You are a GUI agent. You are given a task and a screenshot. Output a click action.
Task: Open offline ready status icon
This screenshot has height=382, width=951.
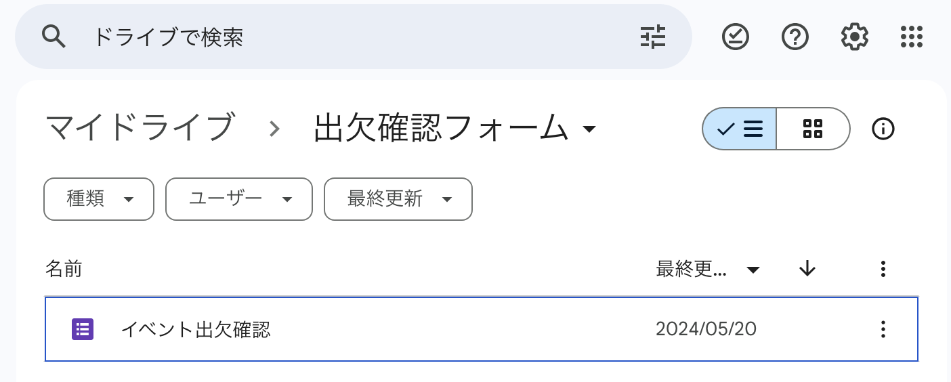point(735,37)
